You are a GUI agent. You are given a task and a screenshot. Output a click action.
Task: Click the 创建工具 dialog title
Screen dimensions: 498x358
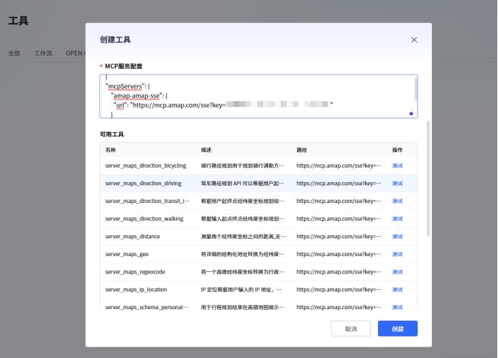click(115, 39)
